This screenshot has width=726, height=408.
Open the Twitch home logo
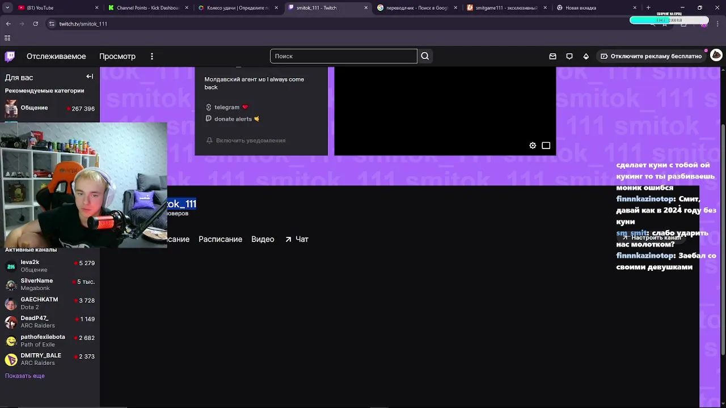coord(10,56)
